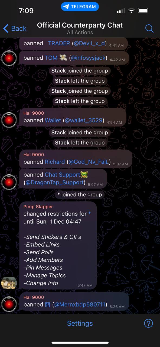Viewport: 160px width, 347px height.
Task: Tap the Official Counterparty Chat title
Action: (x=80, y=25)
